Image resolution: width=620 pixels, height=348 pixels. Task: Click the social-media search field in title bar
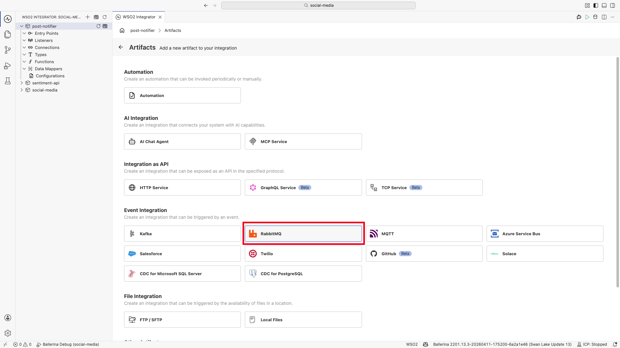(318, 5)
